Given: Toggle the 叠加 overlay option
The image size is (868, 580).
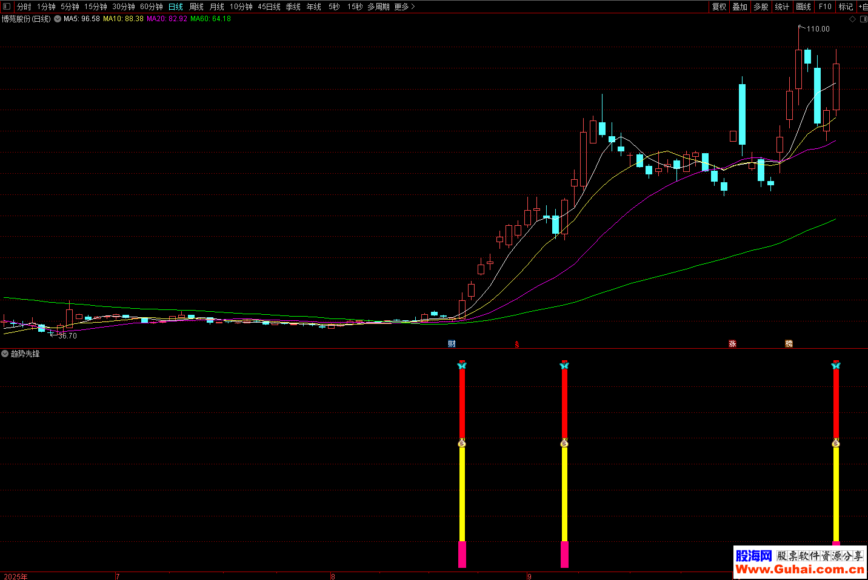Looking at the screenshot, I should coord(739,7).
